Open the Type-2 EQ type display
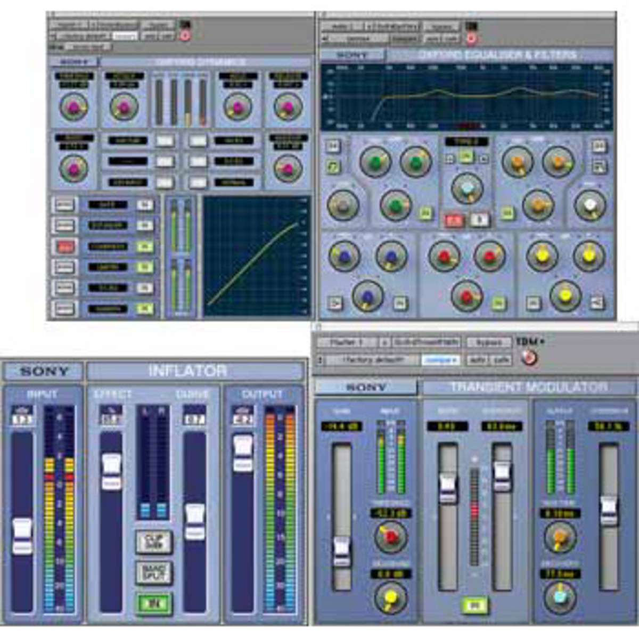This screenshot has width=639, height=639. 466,142
